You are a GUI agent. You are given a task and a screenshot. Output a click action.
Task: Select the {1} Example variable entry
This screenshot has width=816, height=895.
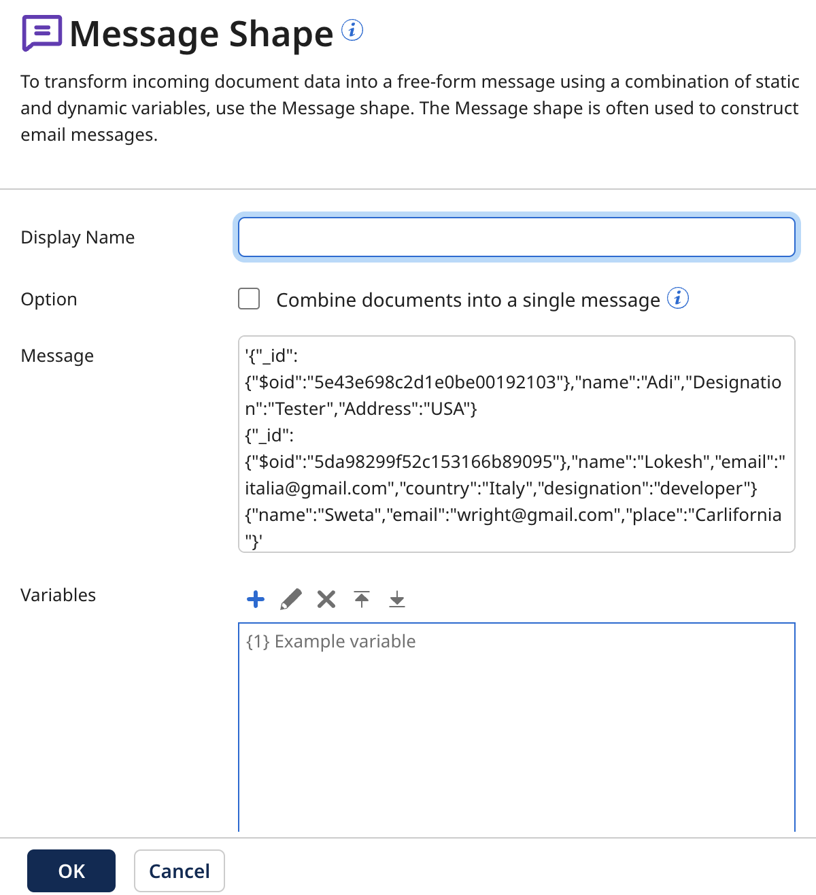(330, 641)
